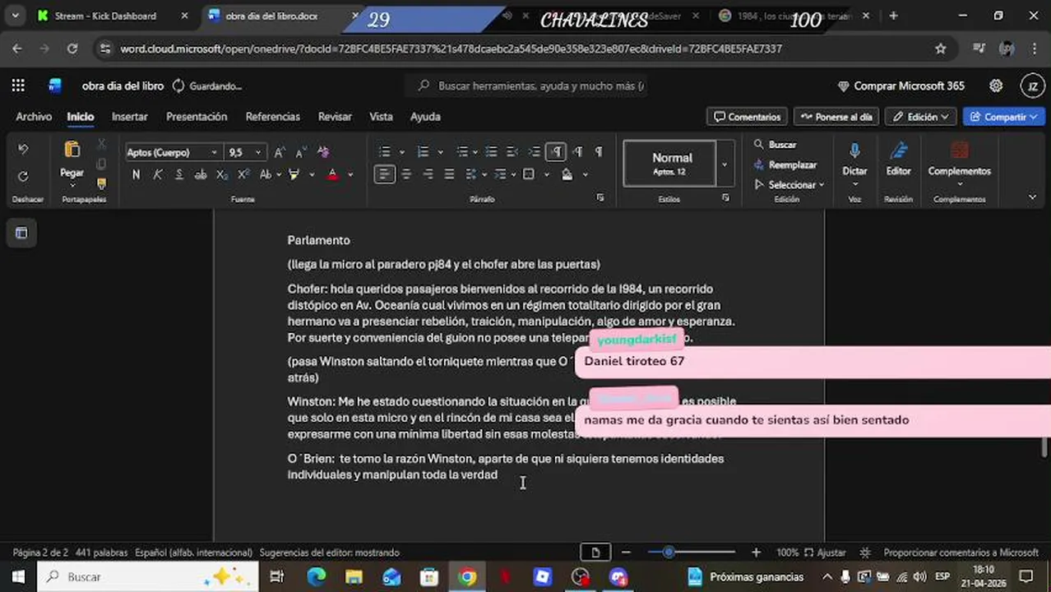
Task: Click Comprar Microsoft 365 link
Action: click(x=901, y=86)
